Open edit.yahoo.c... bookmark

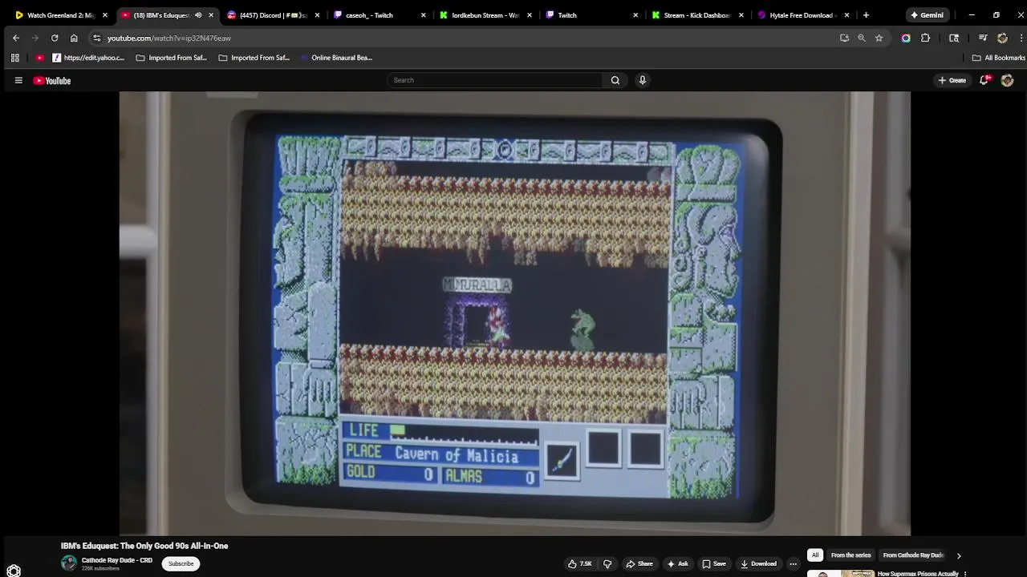click(88, 58)
